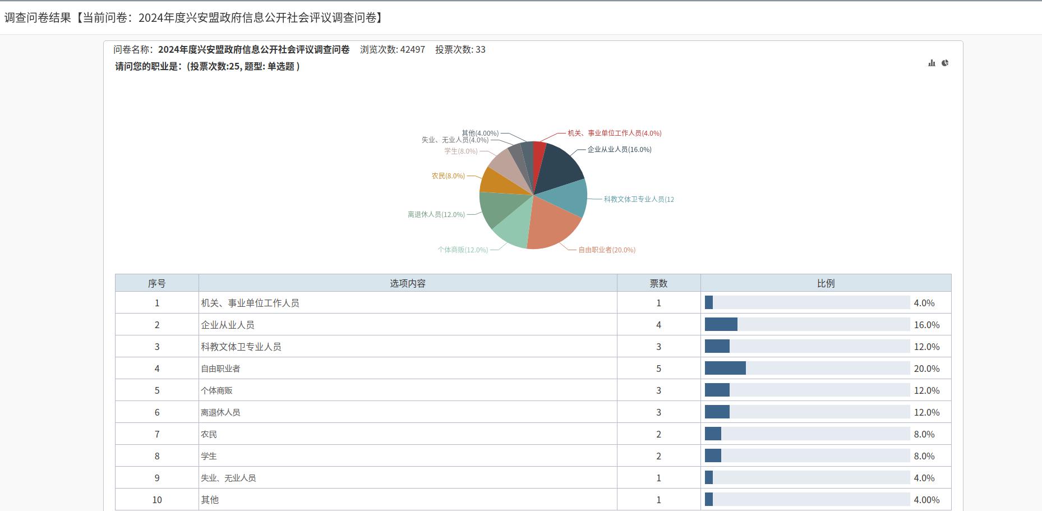This screenshot has height=511, width=1042.
Task: Click the 票数 column header
Action: pos(658,283)
